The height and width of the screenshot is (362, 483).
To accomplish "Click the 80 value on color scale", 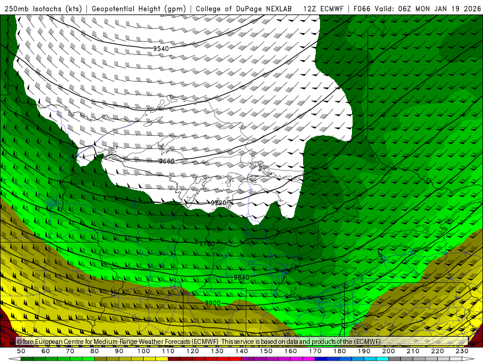I will point(95,351).
